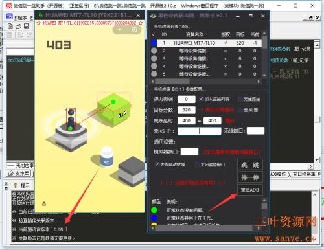Click the mini-program circular close target icon
Viewport: 324px width, 250px height.
click(135, 30)
